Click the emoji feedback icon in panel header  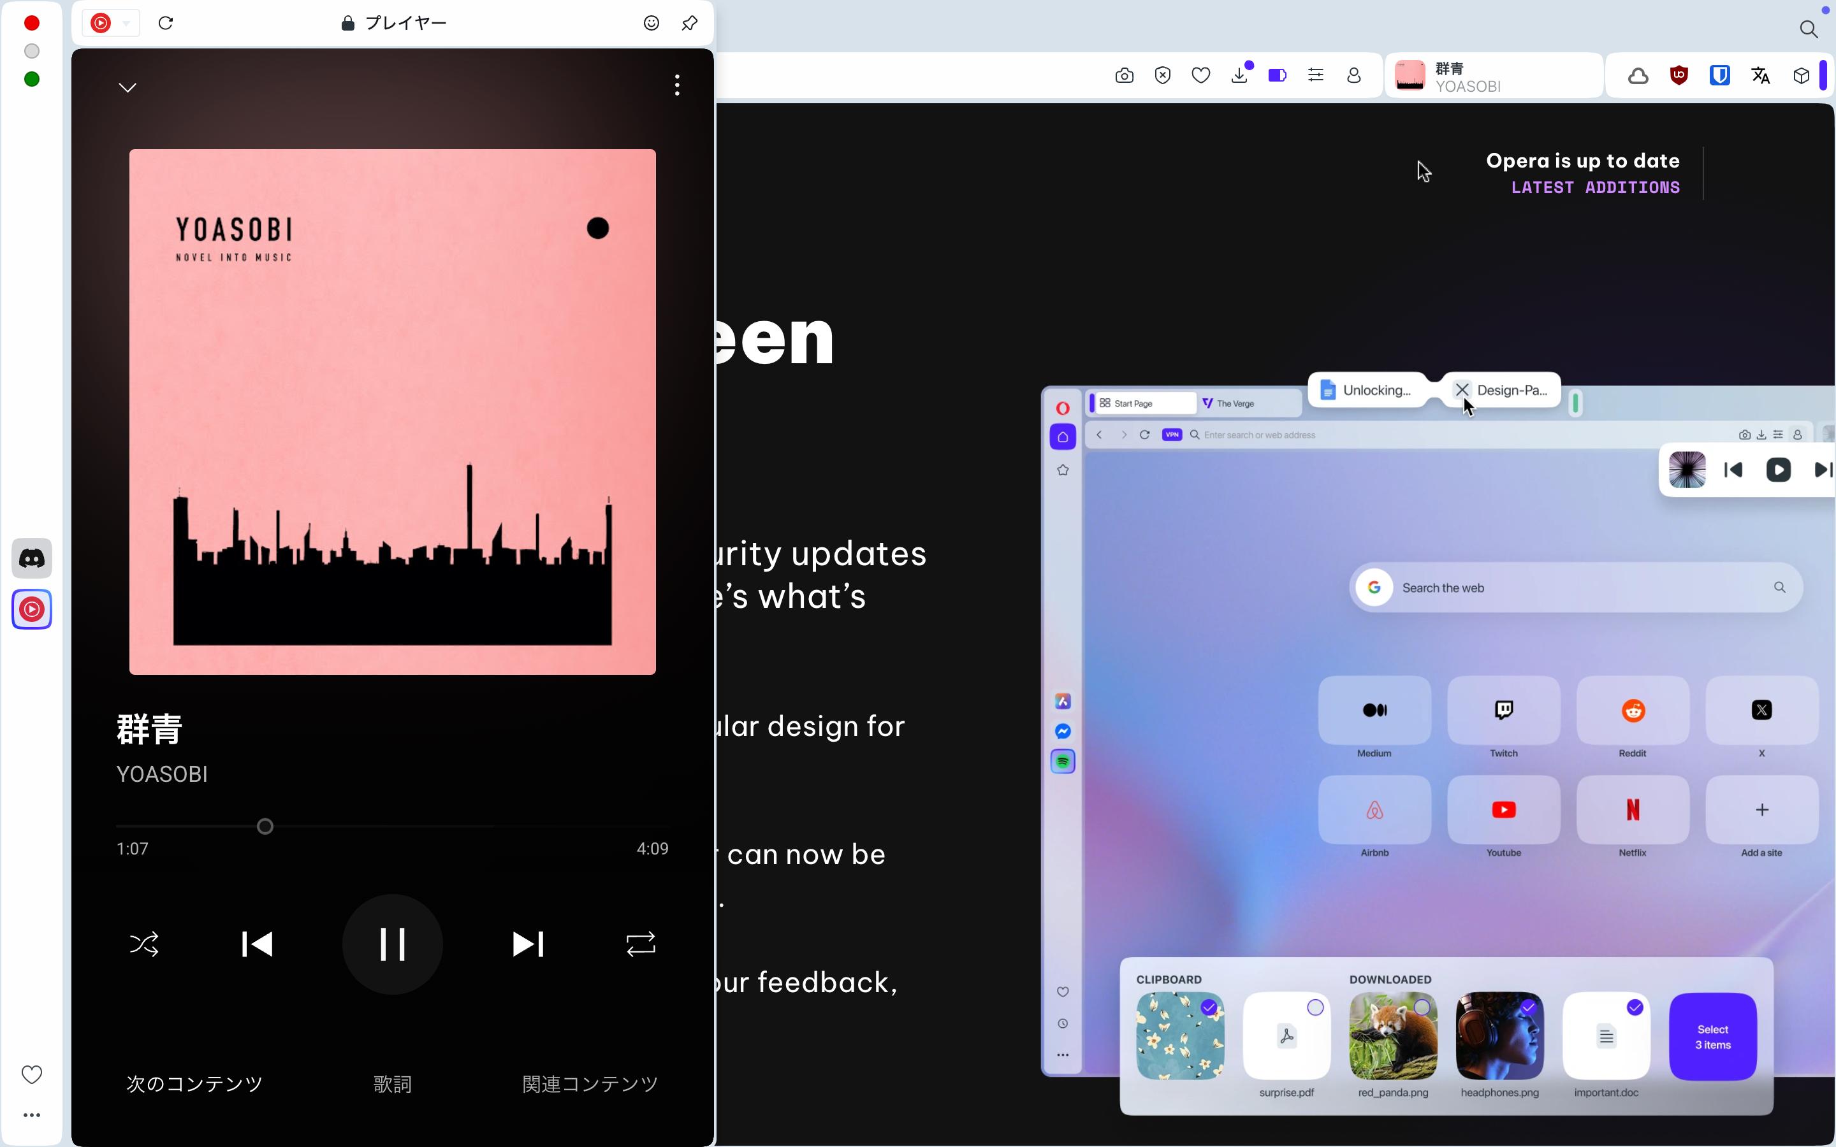651,23
